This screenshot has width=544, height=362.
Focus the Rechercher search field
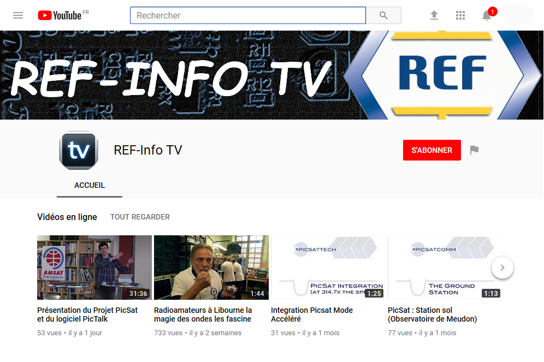coord(248,15)
